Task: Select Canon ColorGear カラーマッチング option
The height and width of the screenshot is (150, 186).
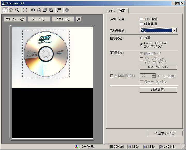Action: tap(141, 44)
